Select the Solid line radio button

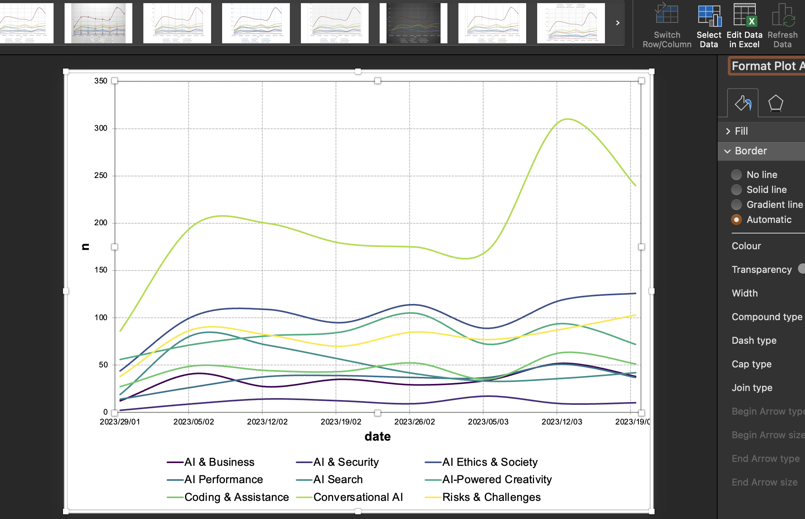(736, 189)
